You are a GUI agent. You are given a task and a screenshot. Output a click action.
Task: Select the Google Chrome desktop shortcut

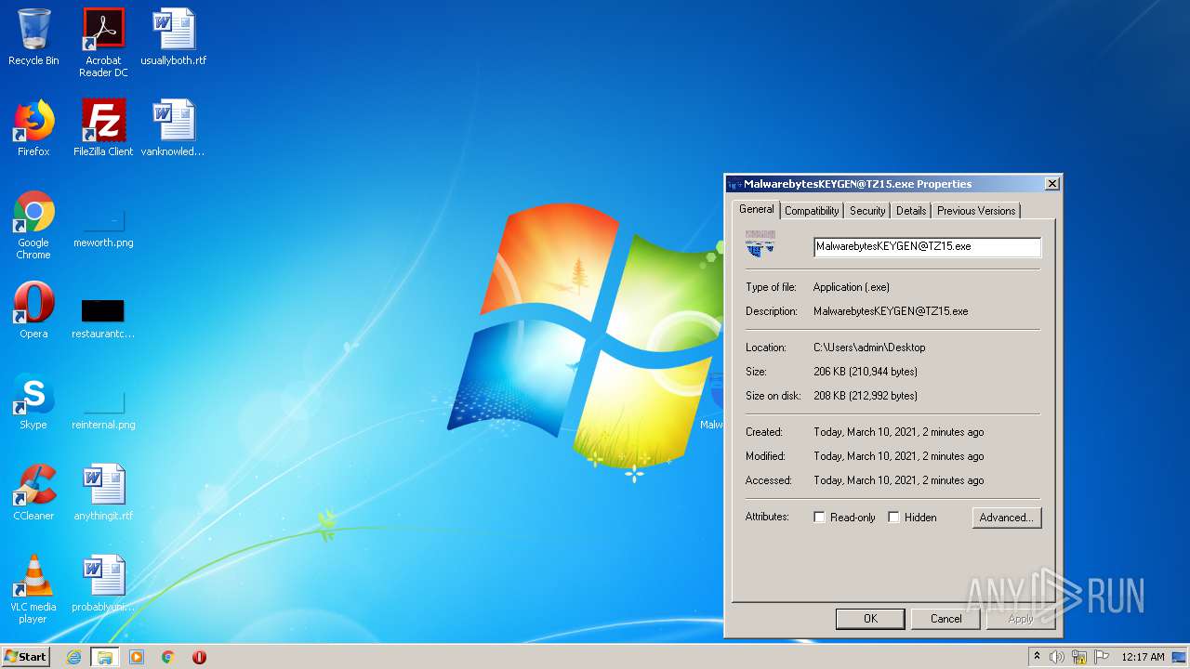[33, 225]
